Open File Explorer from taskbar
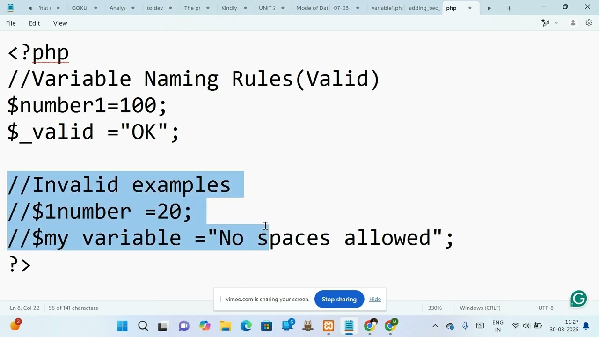The image size is (599, 337). coord(226,326)
